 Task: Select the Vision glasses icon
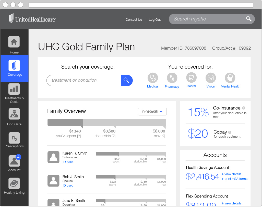pyautogui.click(x=211, y=78)
